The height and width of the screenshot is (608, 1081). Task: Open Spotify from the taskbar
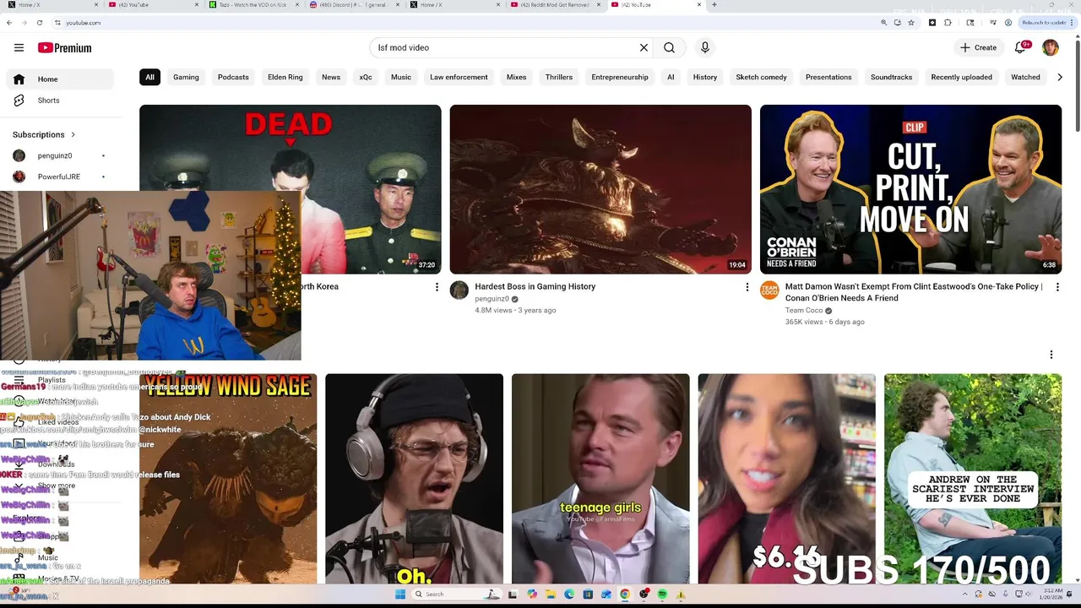click(662, 594)
